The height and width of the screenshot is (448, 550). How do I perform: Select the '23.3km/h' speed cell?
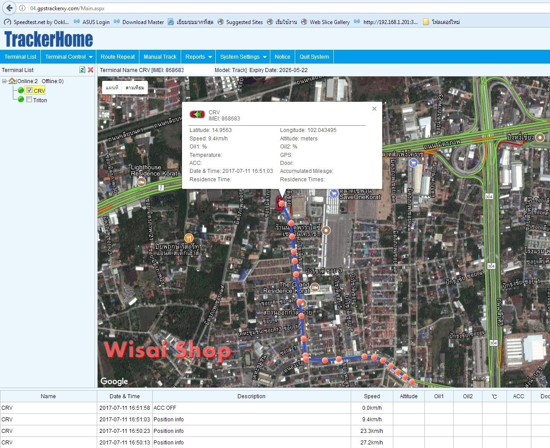[x=372, y=431]
